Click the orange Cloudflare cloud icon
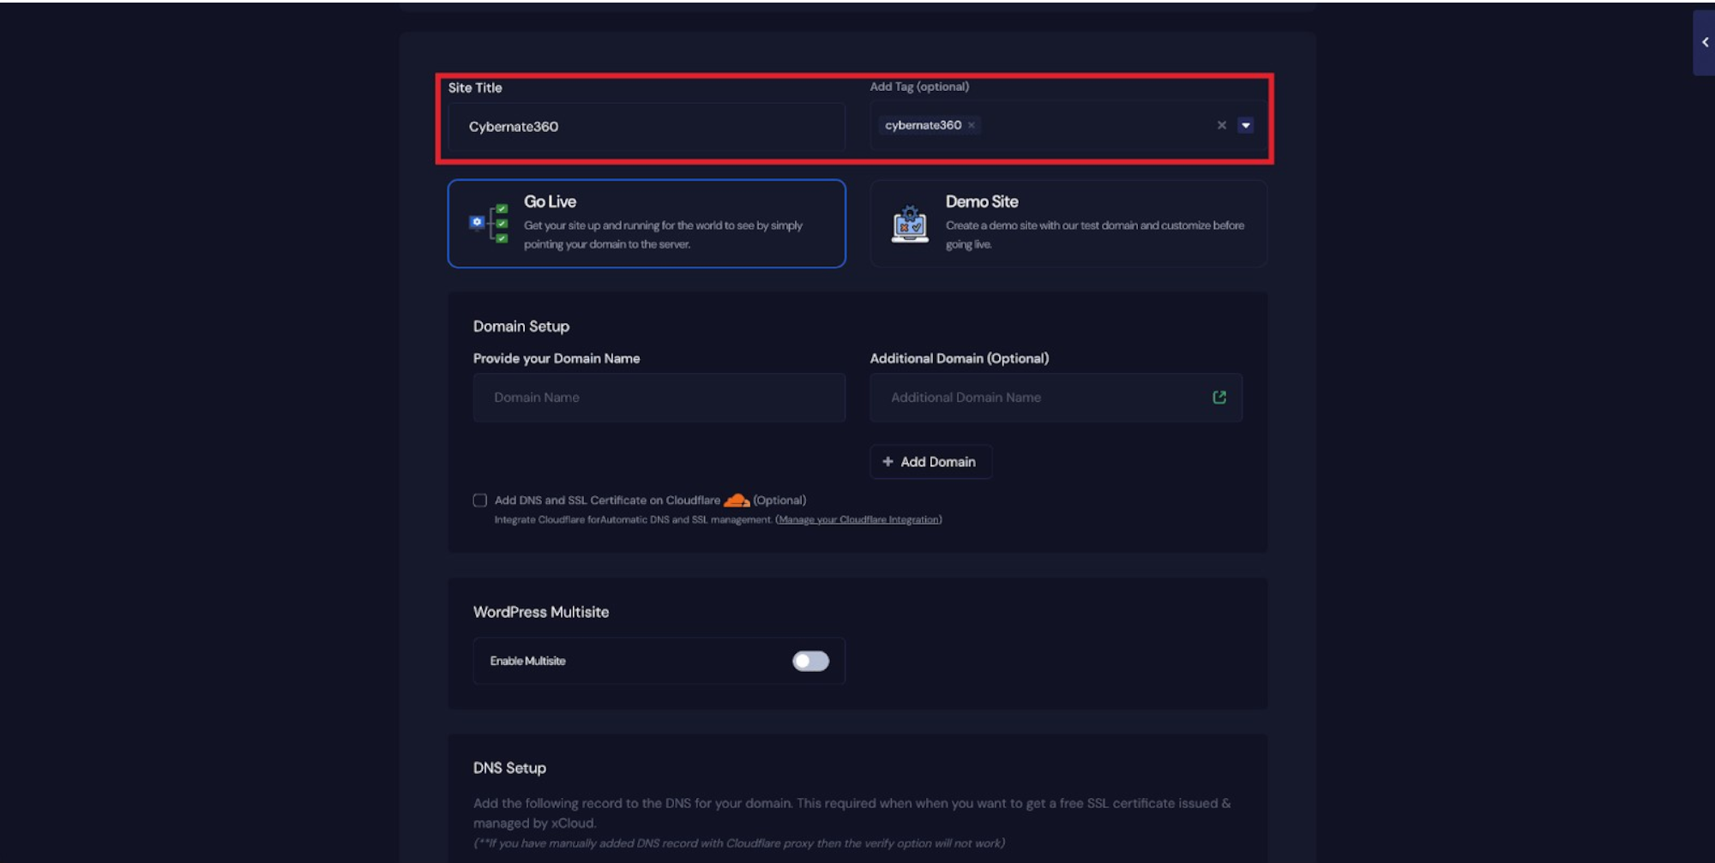Image resolution: width=1715 pixels, height=863 pixels. coord(737,500)
